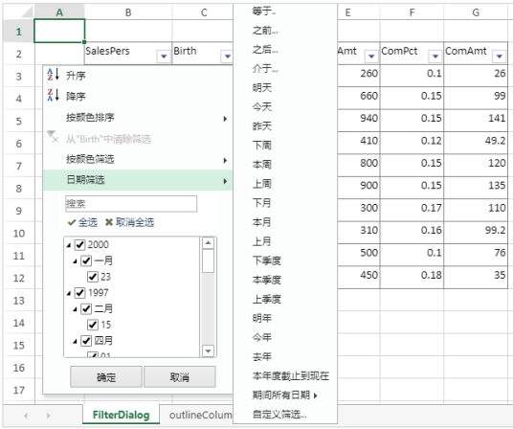
Task: Open 按颜色排序 submenu
Action: tap(138, 118)
